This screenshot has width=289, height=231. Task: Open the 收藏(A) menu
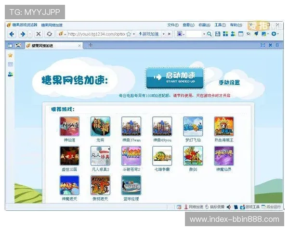pyautogui.click(x=204, y=25)
